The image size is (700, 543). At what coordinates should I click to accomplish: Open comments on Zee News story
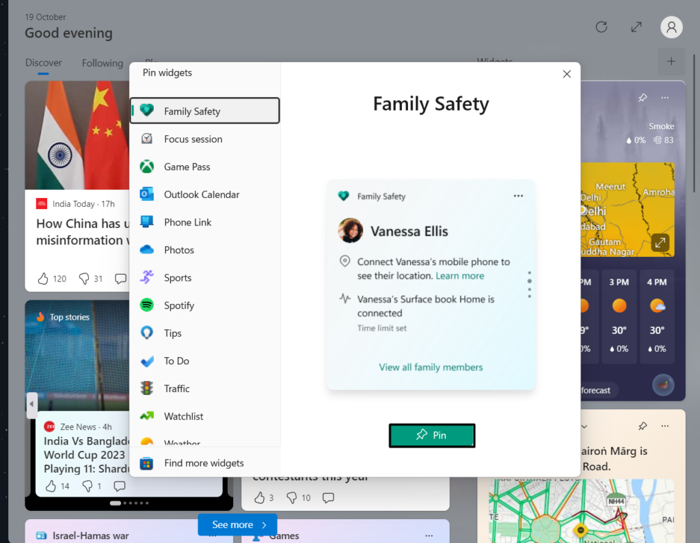click(119, 486)
